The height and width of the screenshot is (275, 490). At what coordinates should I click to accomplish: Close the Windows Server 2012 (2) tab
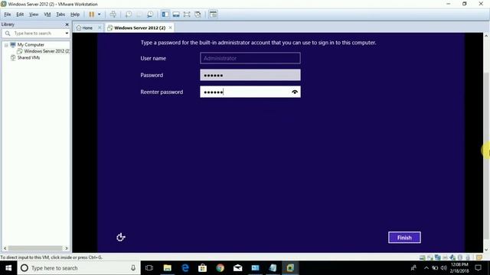[x=170, y=27]
